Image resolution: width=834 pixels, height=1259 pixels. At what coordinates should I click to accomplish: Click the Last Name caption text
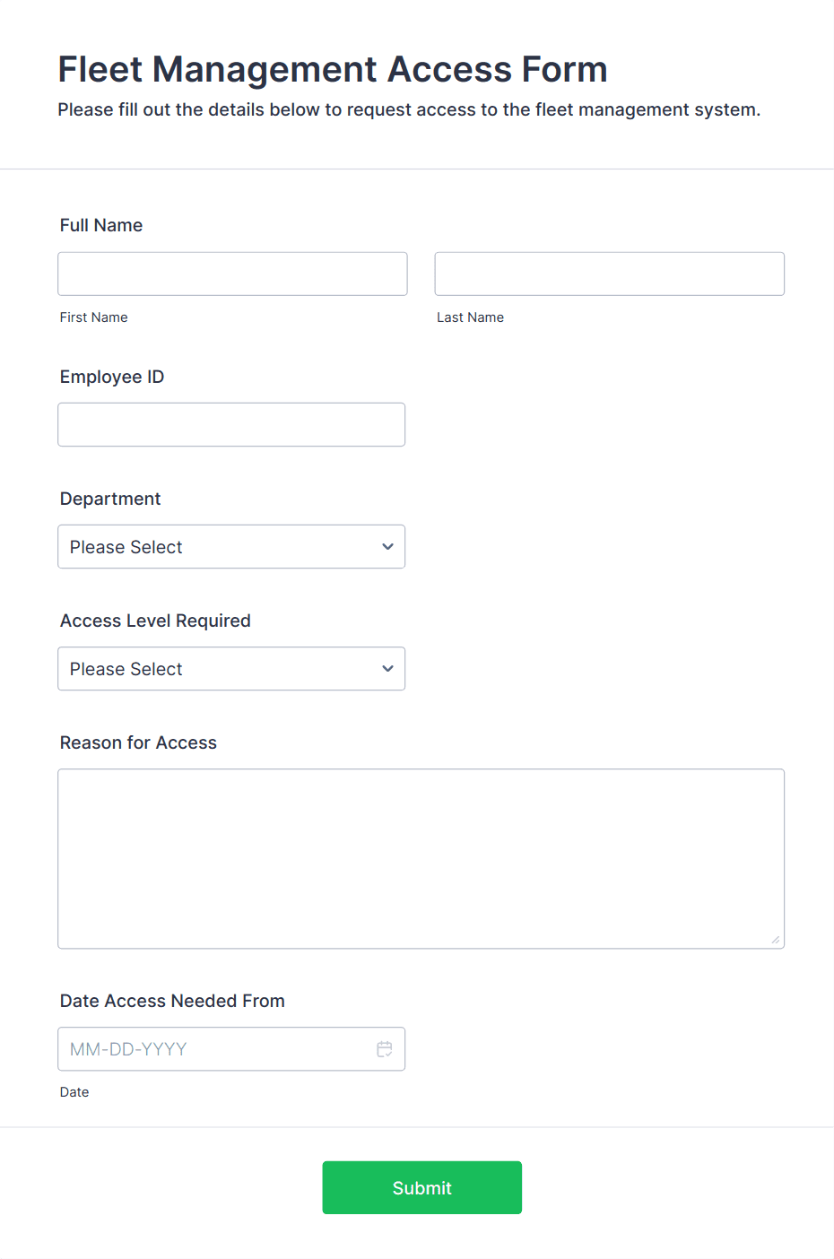click(x=470, y=317)
